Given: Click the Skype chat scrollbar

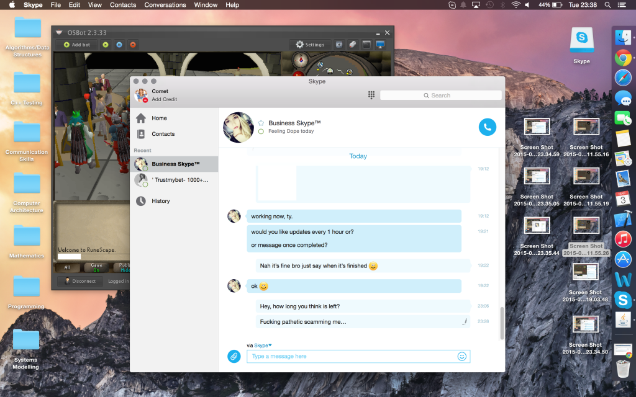Looking at the screenshot, I should (502, 323).
